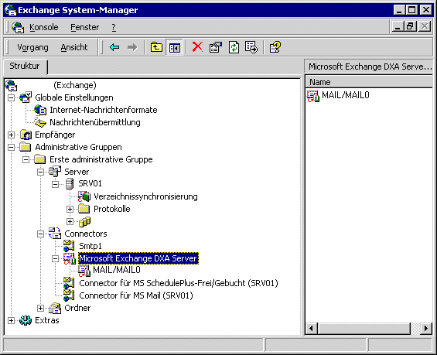The image size is (437, 355).
Task: Click right pane scrollbar left arrow
Action: pos(311,328)
